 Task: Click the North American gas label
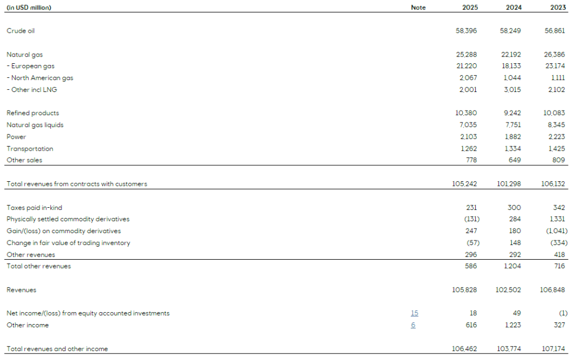(40, 78)
